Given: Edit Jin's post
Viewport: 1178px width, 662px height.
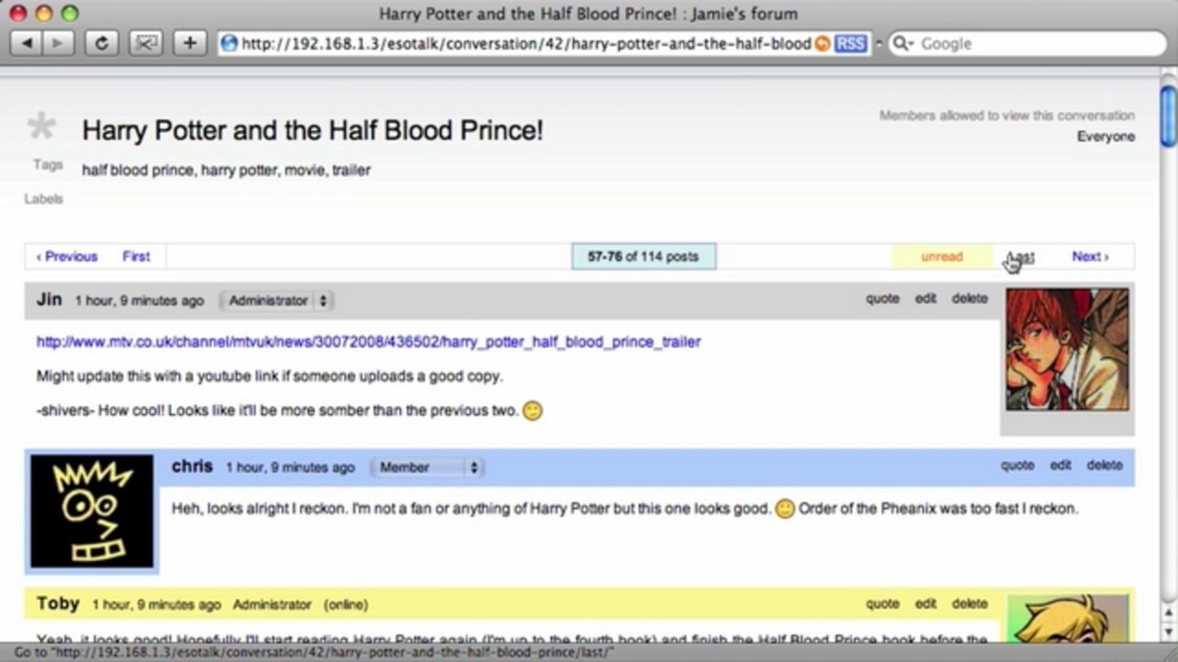Looking at the screenshot, I should [x=926, y=299].
